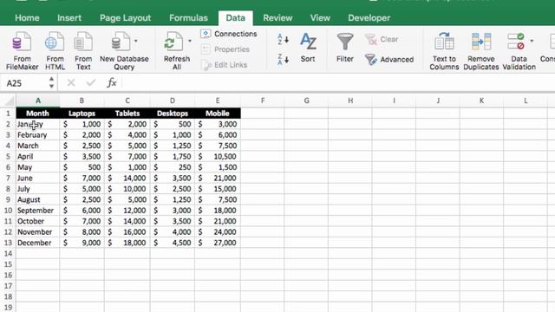The width and height of the screenshot is (555, 312).
Task: Click the fx insert function button
Action: [112, 83]
